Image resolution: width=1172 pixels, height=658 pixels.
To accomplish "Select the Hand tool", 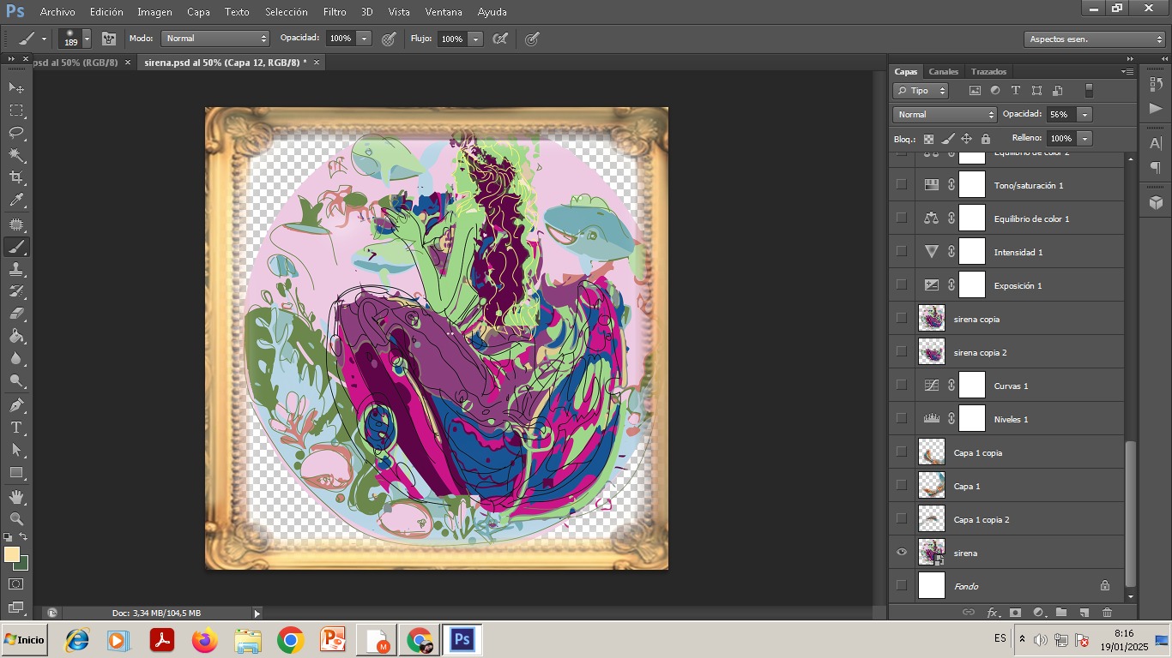I will (x=16, y=496).
